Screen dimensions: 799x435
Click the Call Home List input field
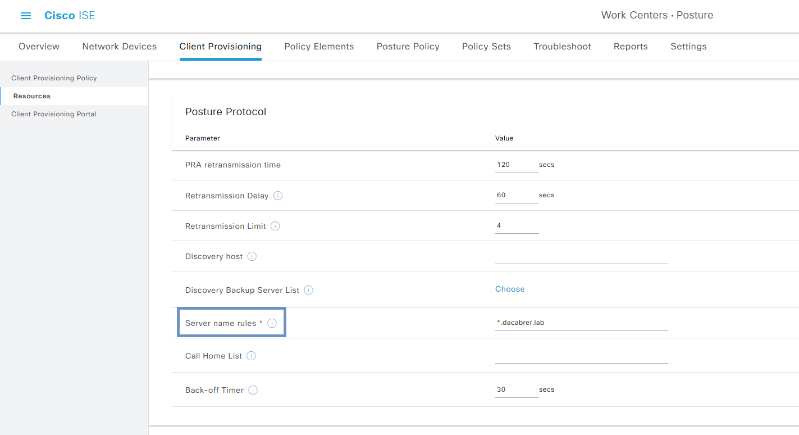pos(581,356)
